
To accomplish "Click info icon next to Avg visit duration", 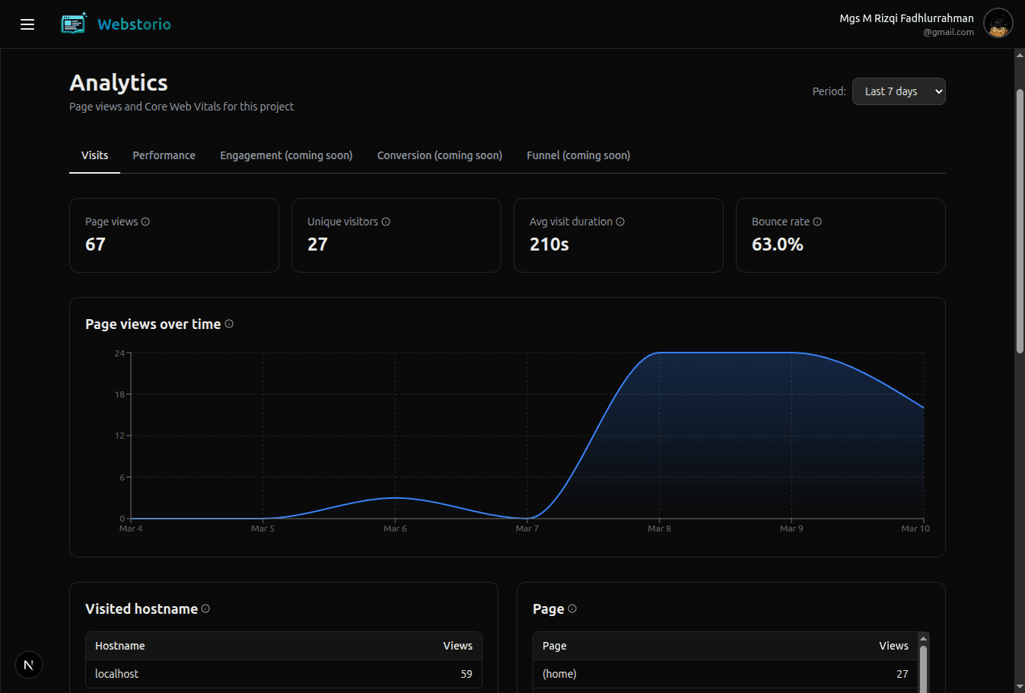I will click(x=620, y=222).
